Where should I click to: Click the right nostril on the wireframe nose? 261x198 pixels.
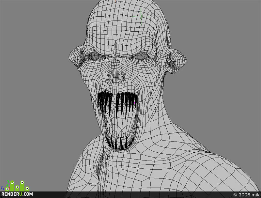122,77
